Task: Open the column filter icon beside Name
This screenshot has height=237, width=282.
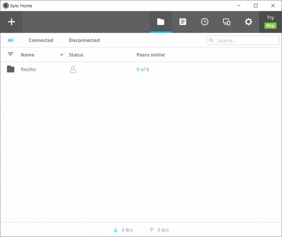Action: [x=10, y=54]
